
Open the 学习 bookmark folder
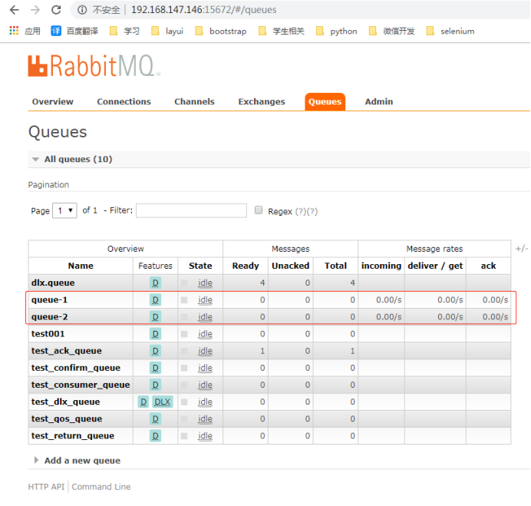[x=124, y=31]
